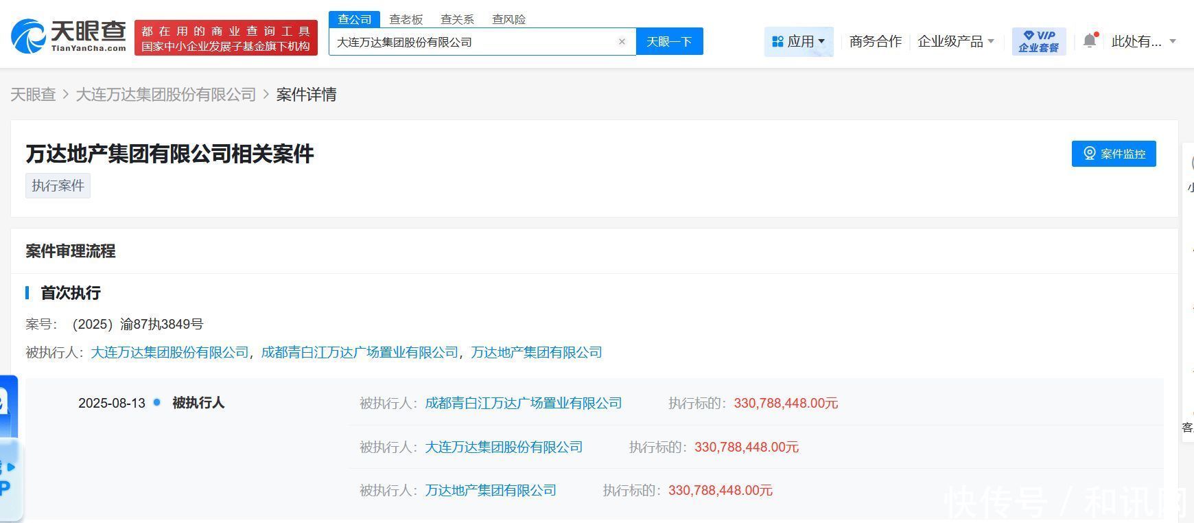Open 大连万达集团股份有限公司 in the breadcrumb
The width and height of the screenshot is (1194, 523).
pos(165,95)
